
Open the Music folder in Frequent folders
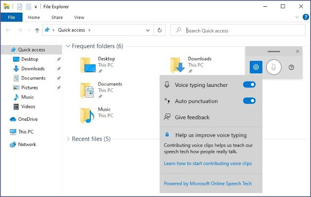coord(89,115)
